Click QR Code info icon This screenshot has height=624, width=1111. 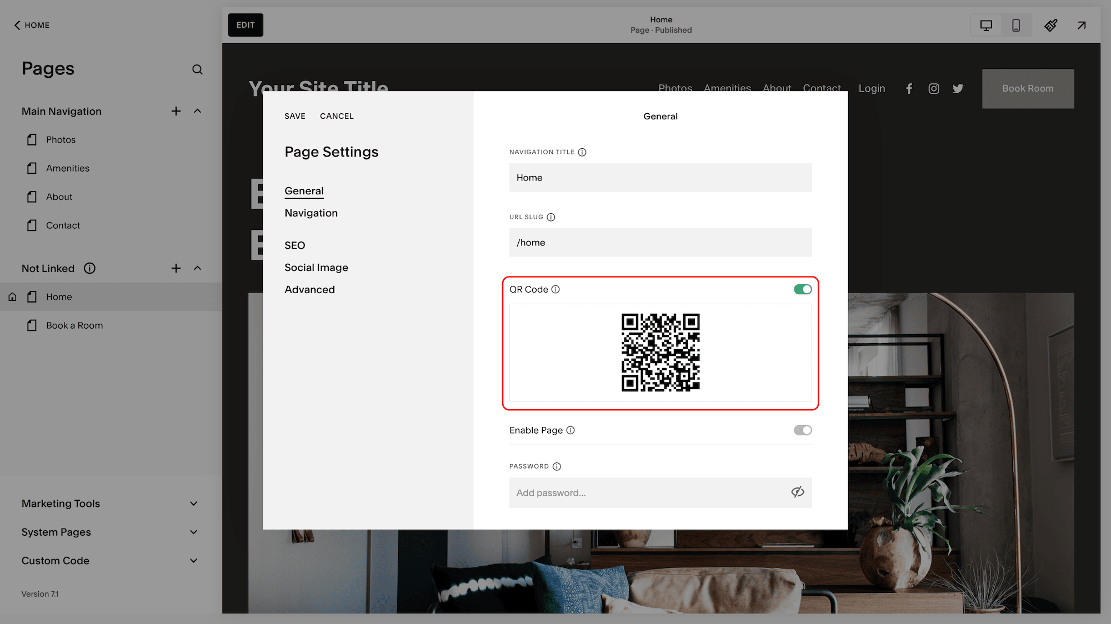555,289
